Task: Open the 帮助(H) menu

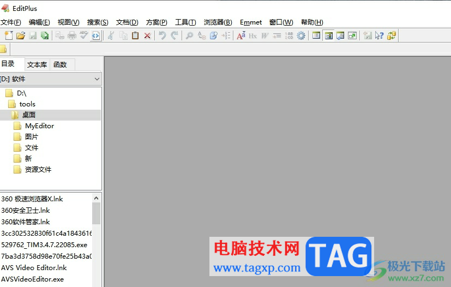Action: [312, 22]
